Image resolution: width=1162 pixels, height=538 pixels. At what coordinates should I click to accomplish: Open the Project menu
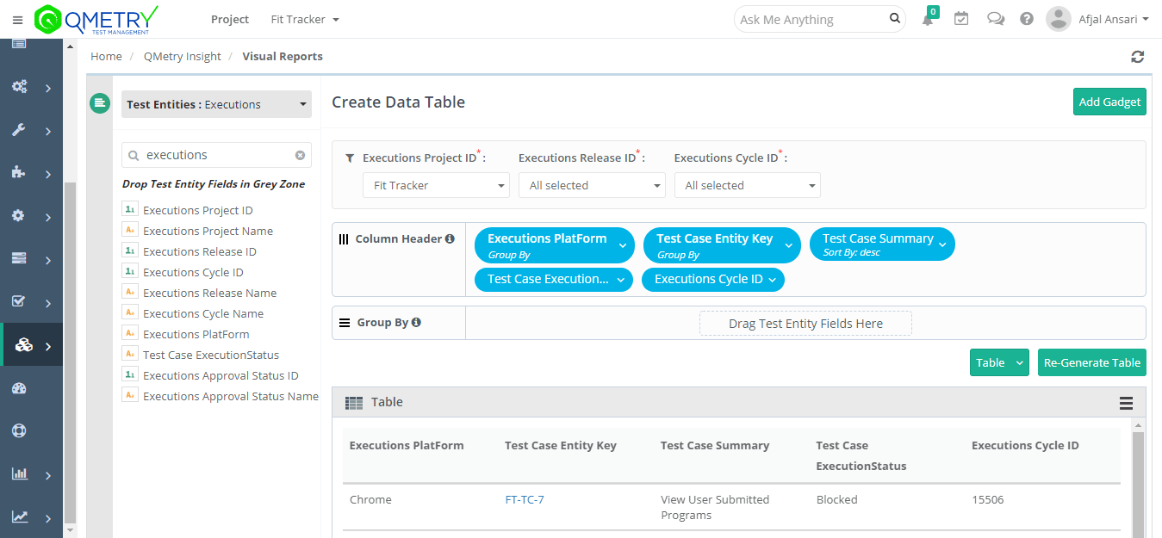229,18
